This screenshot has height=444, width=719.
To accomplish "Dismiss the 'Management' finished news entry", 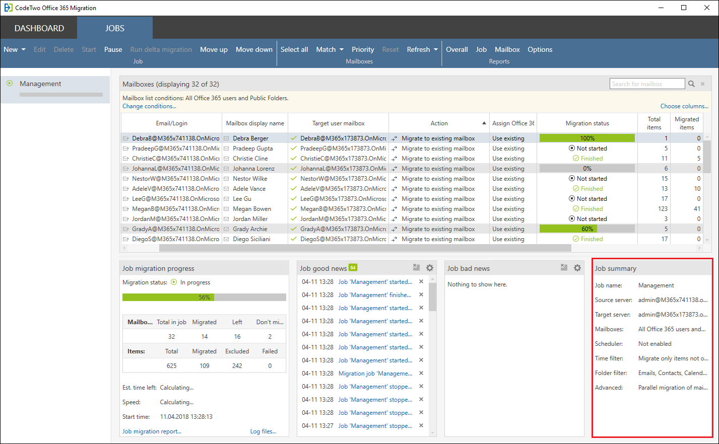I will [x=421, y=294].
